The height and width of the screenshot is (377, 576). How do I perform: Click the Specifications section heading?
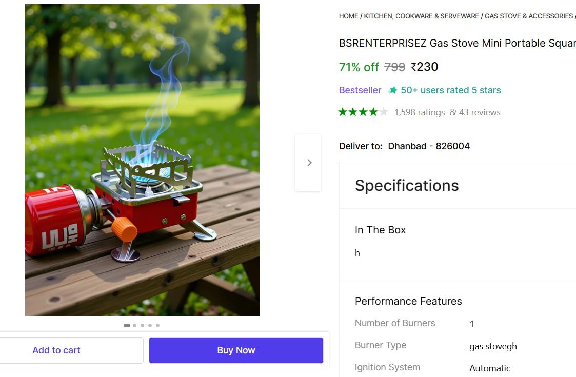tap(406, 185)
